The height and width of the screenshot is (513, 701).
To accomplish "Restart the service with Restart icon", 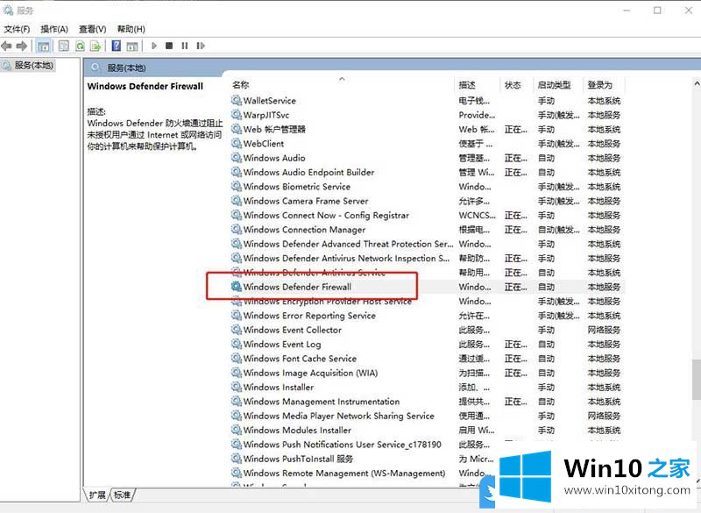I will tap(201, 46).
